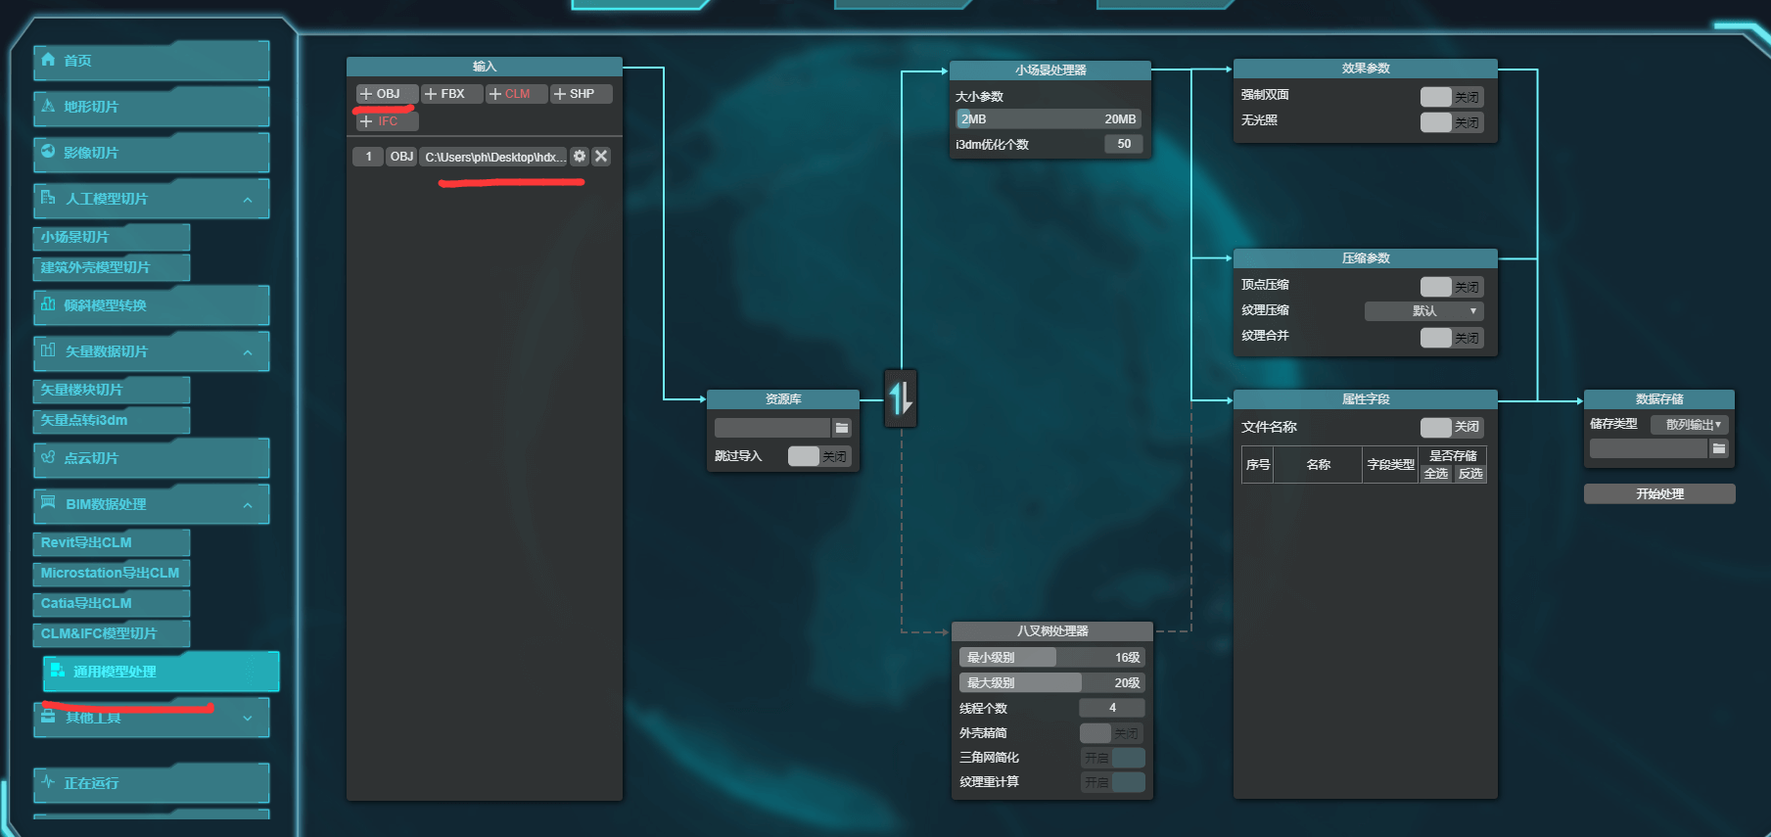Click the gear settings icon on OBJ row
The image size is (1771, 837).
(x=580, y=157)
